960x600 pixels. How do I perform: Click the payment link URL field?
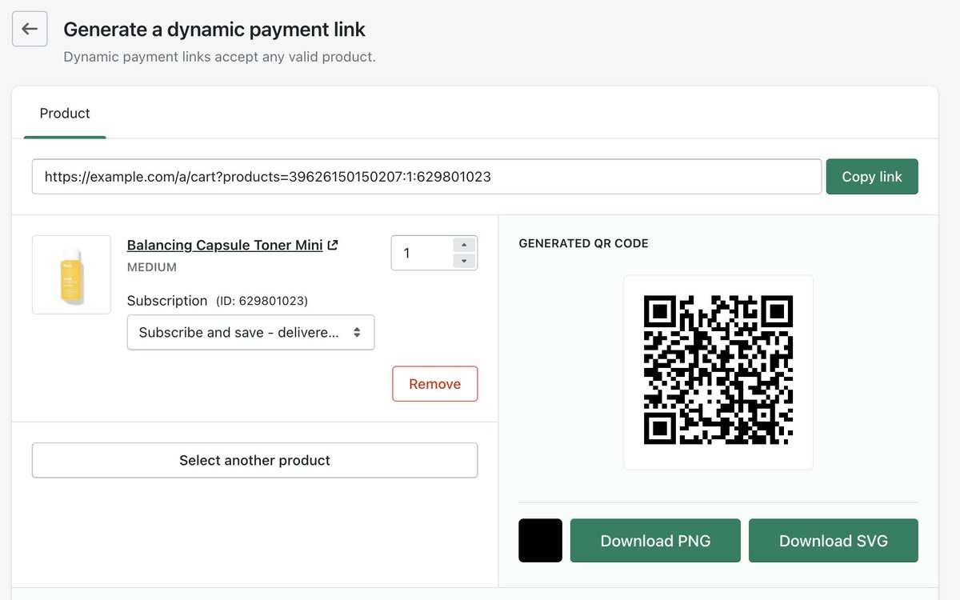[426, 177]
